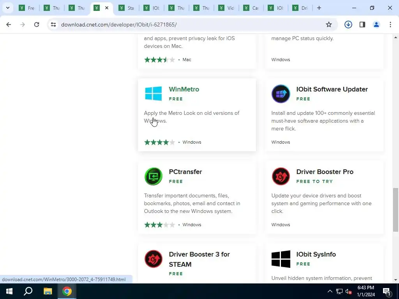Click PCtransfer three-star rating
This screenshot has width=399, height=299.
[159, 225]
